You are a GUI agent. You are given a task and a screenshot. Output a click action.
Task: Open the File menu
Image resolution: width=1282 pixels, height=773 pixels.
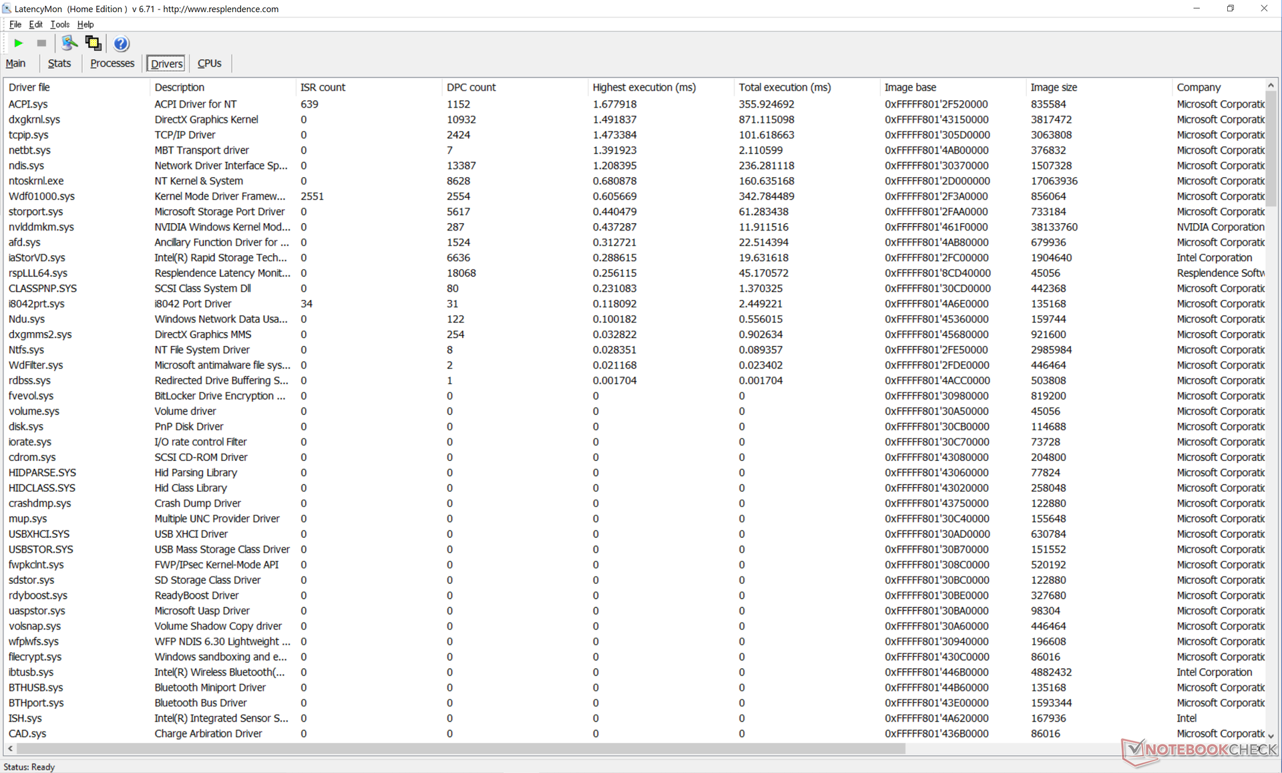click(x=15, y=24)
